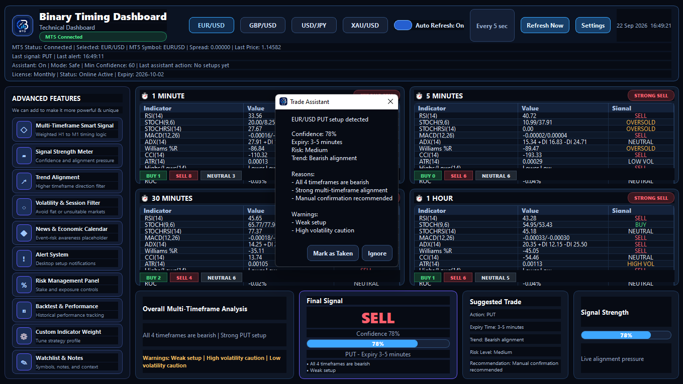Click the 1 MINUTE BUY 1 counter
683x384 pixels.
153,176
